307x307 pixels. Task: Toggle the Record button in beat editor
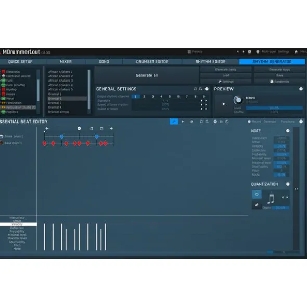pos(254,122)
